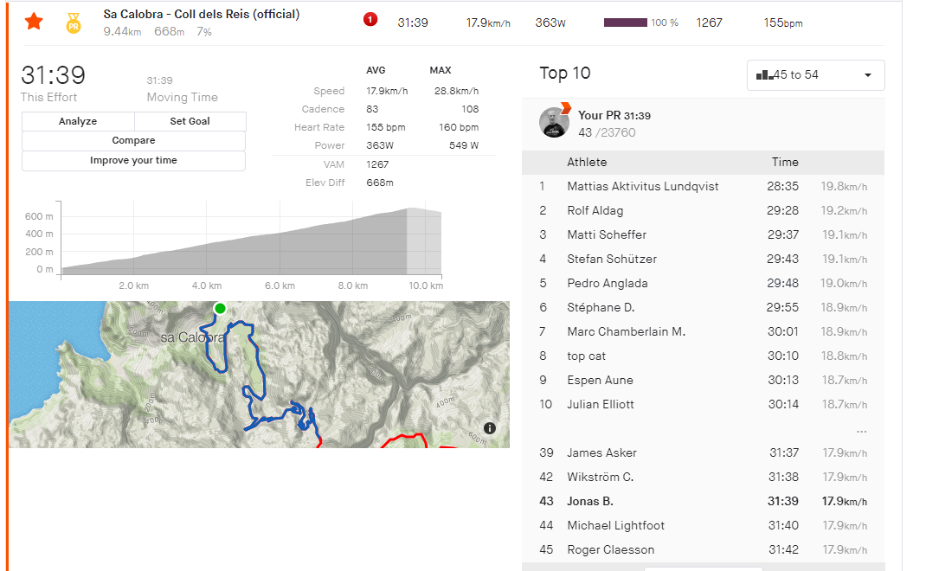Click the map info icon
This screenshot has width=926, height=571.
pos(490,427)
